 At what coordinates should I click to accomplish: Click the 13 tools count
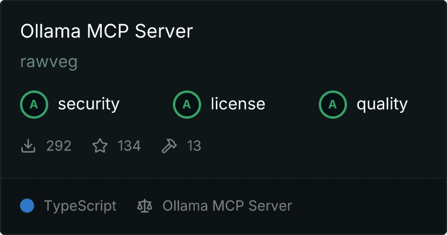(194, 146)
